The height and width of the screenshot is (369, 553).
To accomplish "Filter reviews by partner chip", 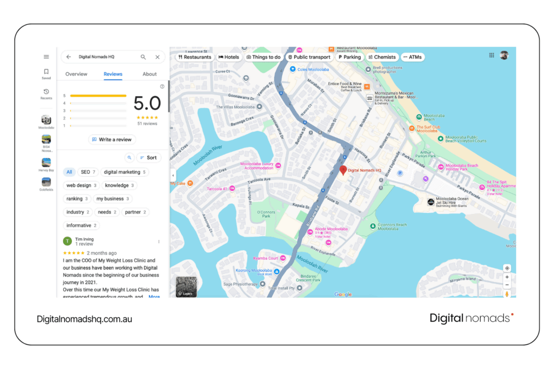I will 135,212.
